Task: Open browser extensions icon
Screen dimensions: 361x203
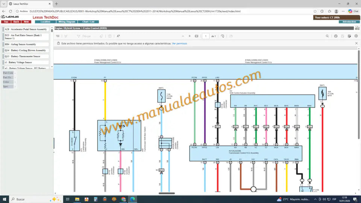Action: (322, 11)
